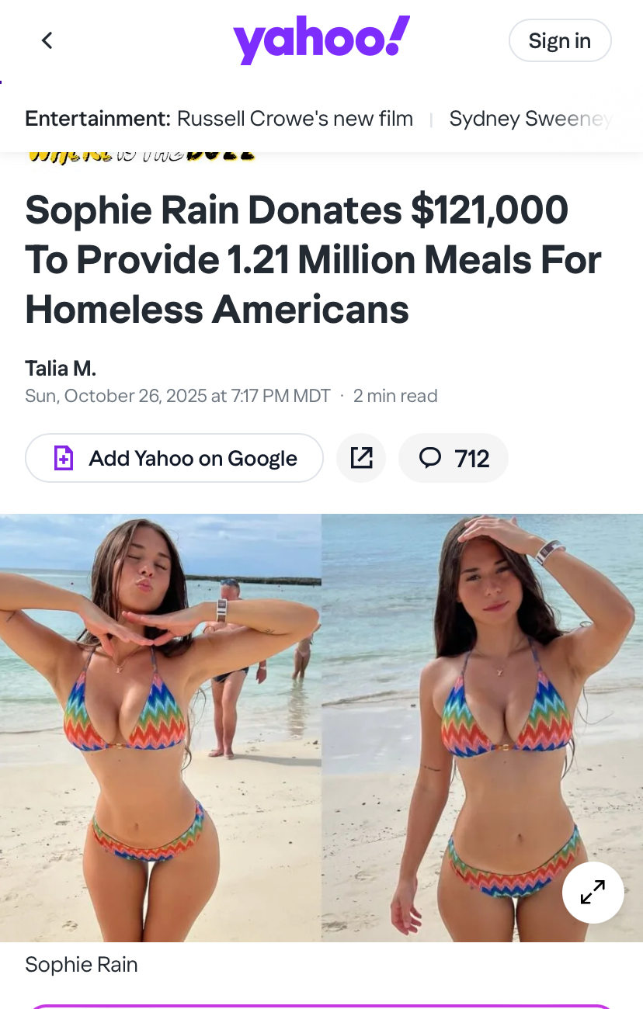The width and height of the screenshot is (643, 1009).
Task: Select the Sophie Rain image caption
Action: tap(82, 965)
